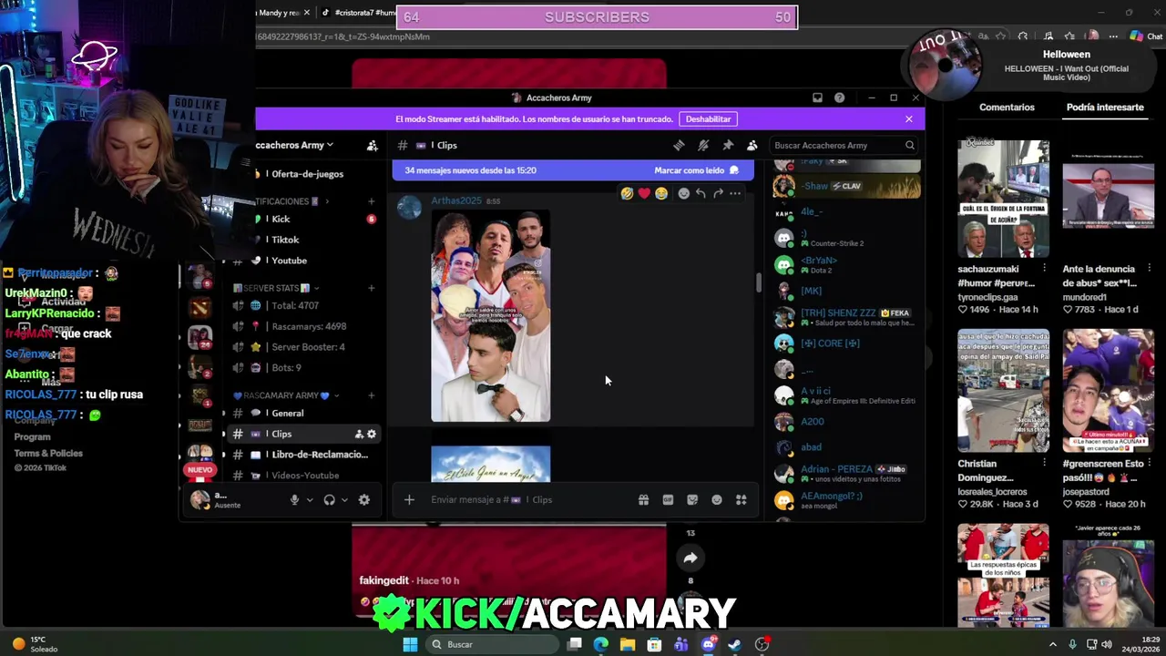Add heart reaction to Arthas2025's message
Image resolution: width=1166 pixels, height=656 pixels.
pyautogui.click(x=644, y=193)
